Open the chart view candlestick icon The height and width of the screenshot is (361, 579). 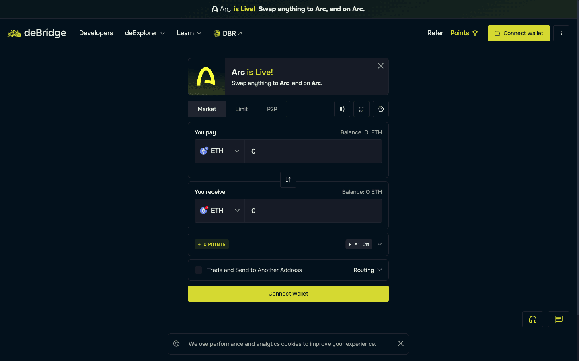342,109
